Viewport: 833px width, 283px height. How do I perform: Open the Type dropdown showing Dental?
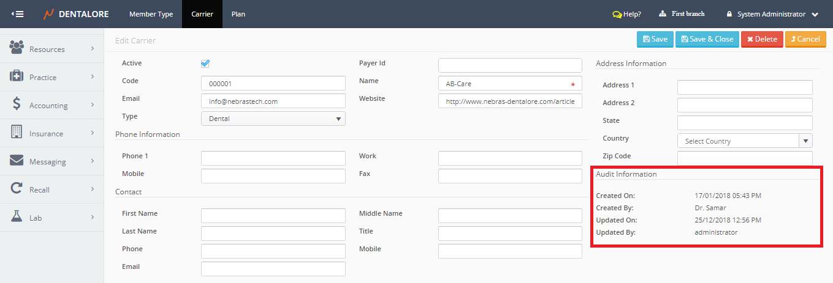coord(273,119)
